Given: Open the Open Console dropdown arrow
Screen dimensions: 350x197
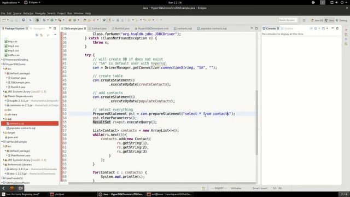Looking at the screenshot, I should [x=327, y=28].
